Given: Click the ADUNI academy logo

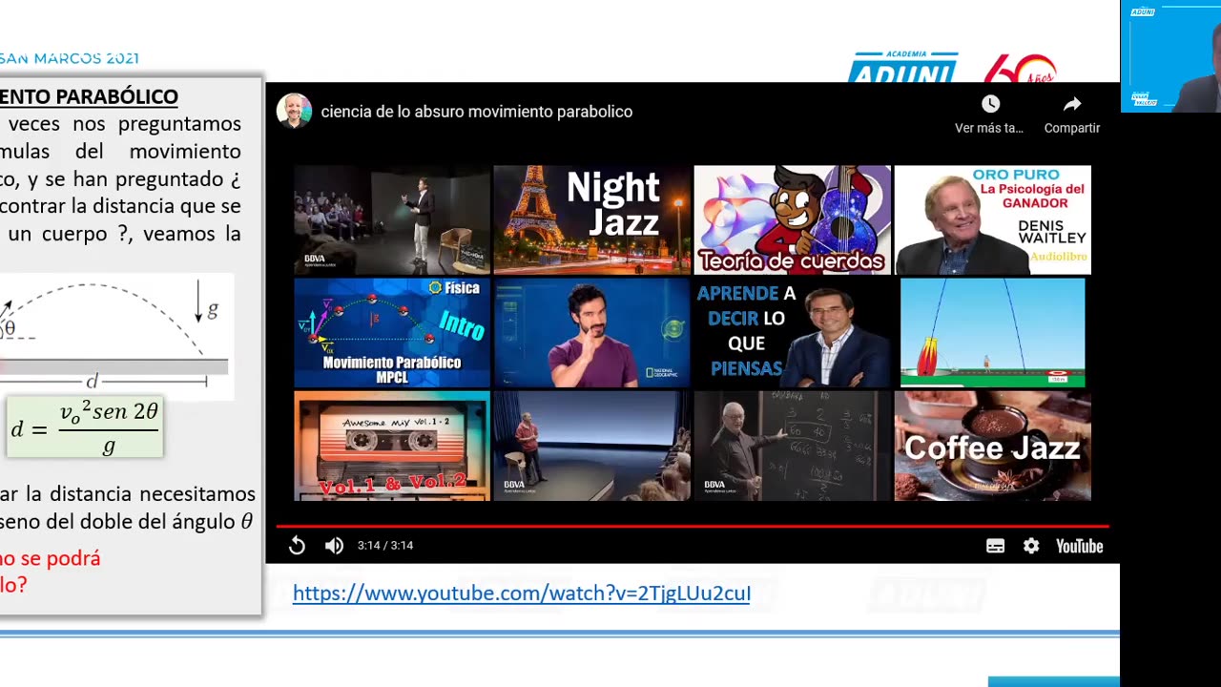Looking at the screenshot, I should tap(902, 67).
